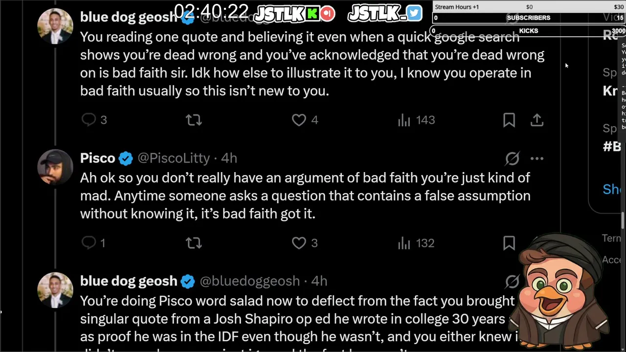Repost the tweet with 143 views
Image resolution: width=626 pixels, height=352 pixels.
point(194,120)
